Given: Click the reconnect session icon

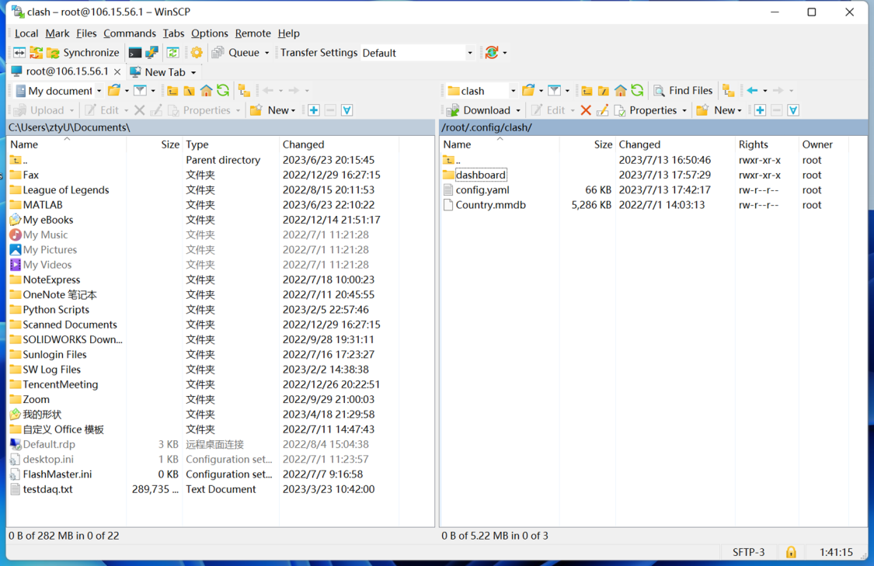Looking at the screenshot, I should [492, 52].
